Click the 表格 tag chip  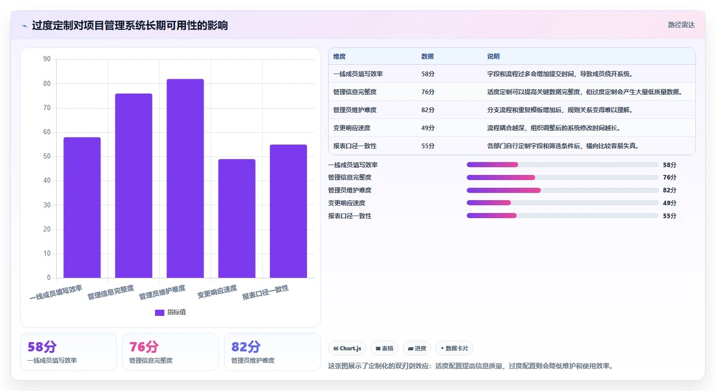pos(384,348)
